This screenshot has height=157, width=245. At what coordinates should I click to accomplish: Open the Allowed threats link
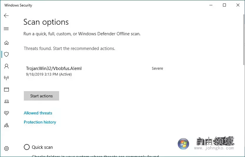tap(38, 113)
